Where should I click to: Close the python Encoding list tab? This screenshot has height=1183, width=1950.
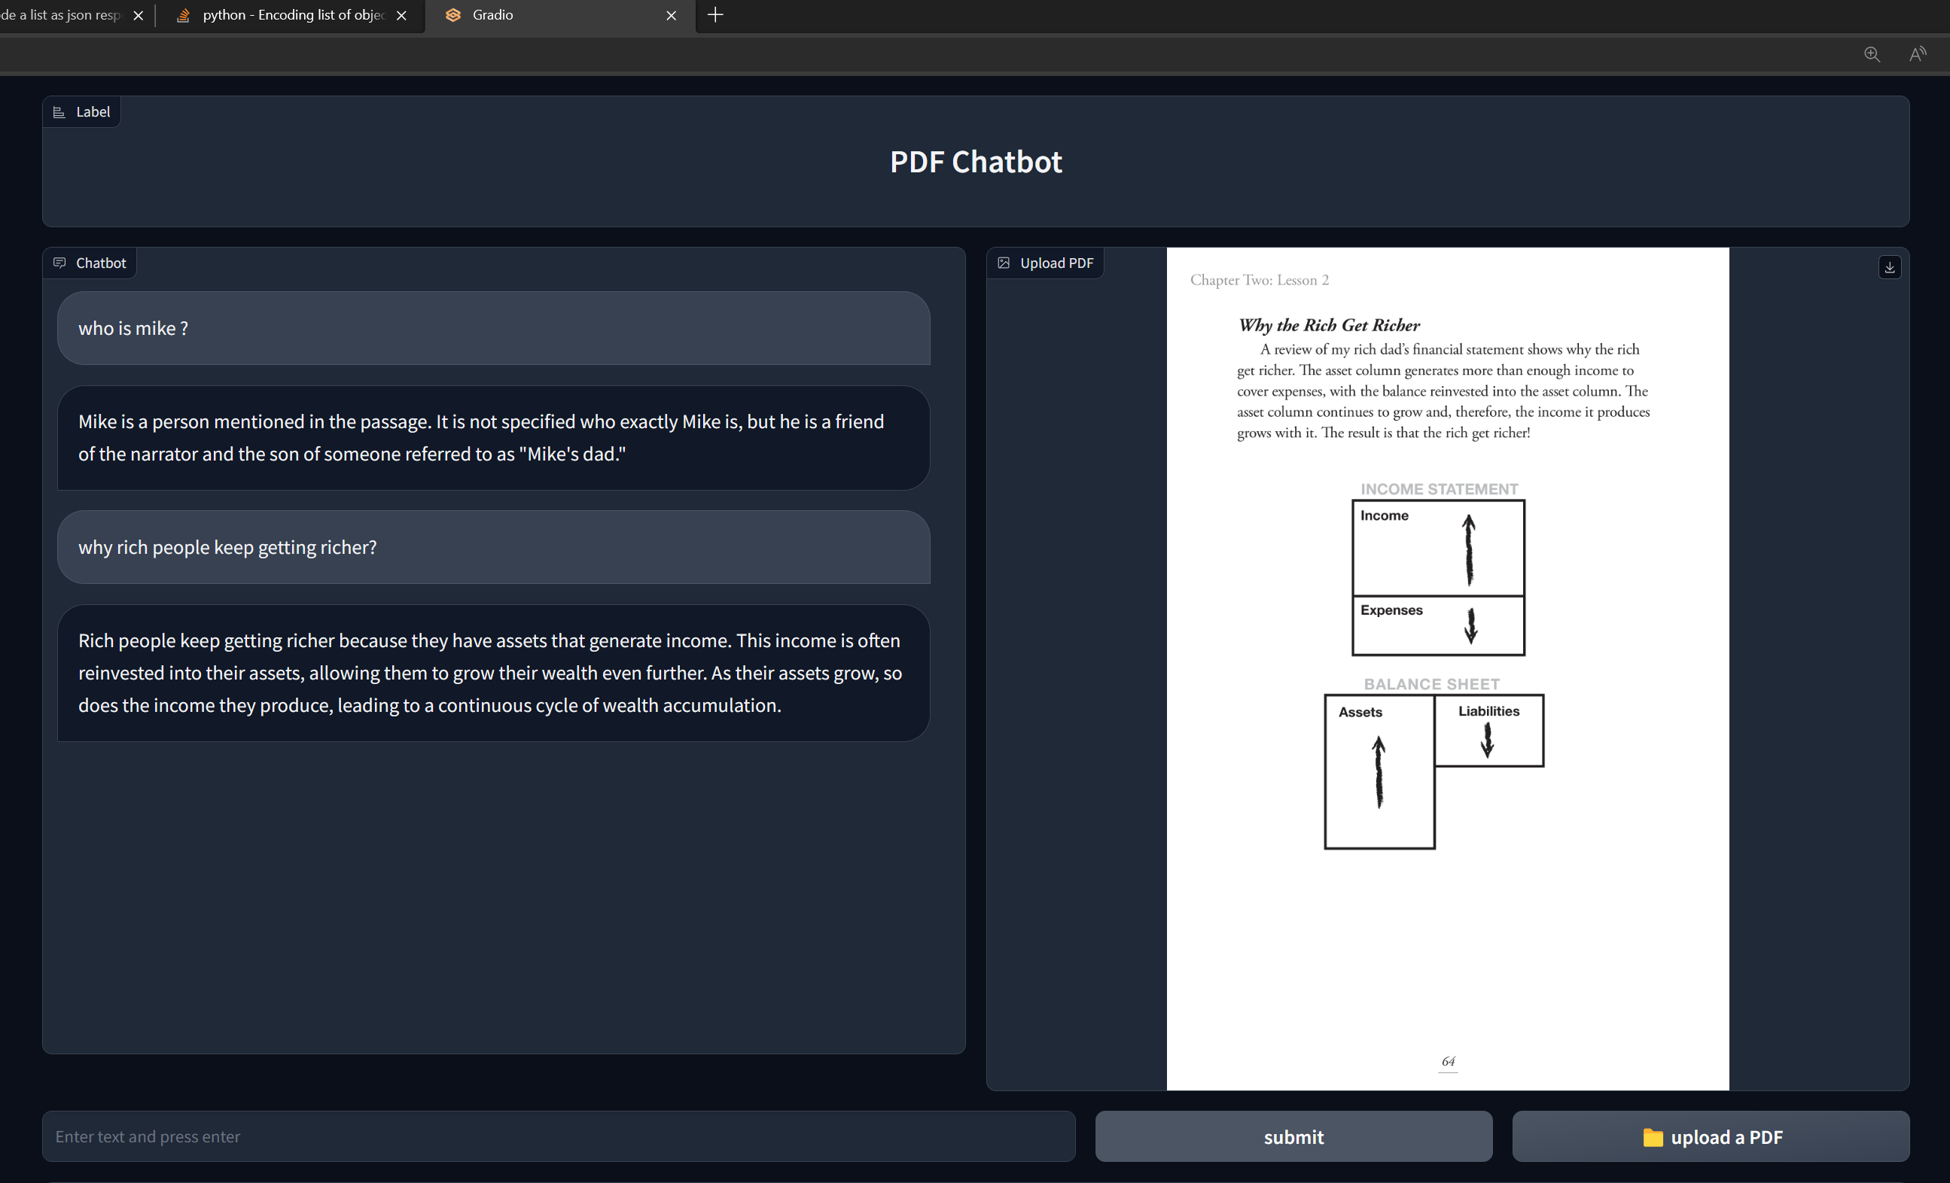401,15
